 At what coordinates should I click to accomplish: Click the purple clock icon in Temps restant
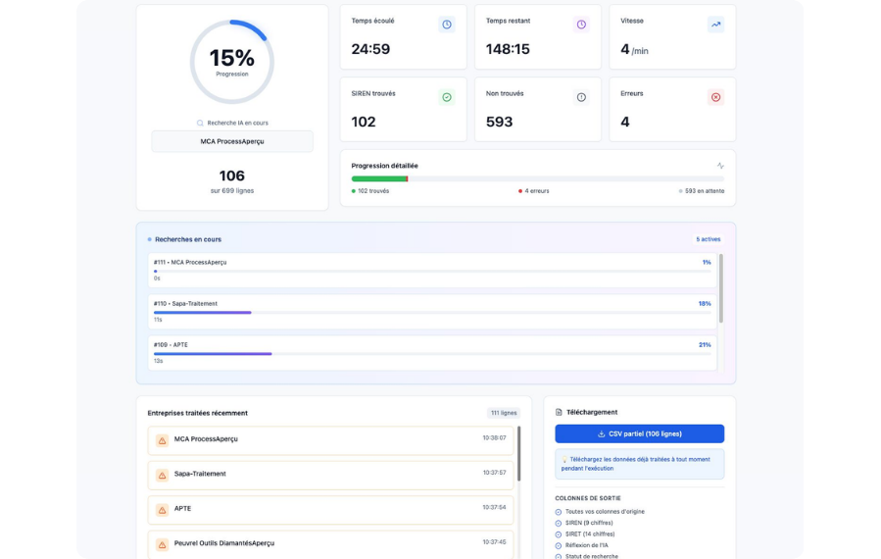(581, 25)
